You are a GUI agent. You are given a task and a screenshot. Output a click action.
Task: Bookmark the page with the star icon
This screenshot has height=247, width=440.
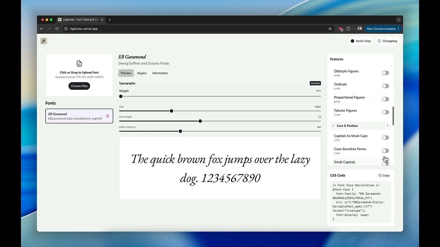point(330,28)
